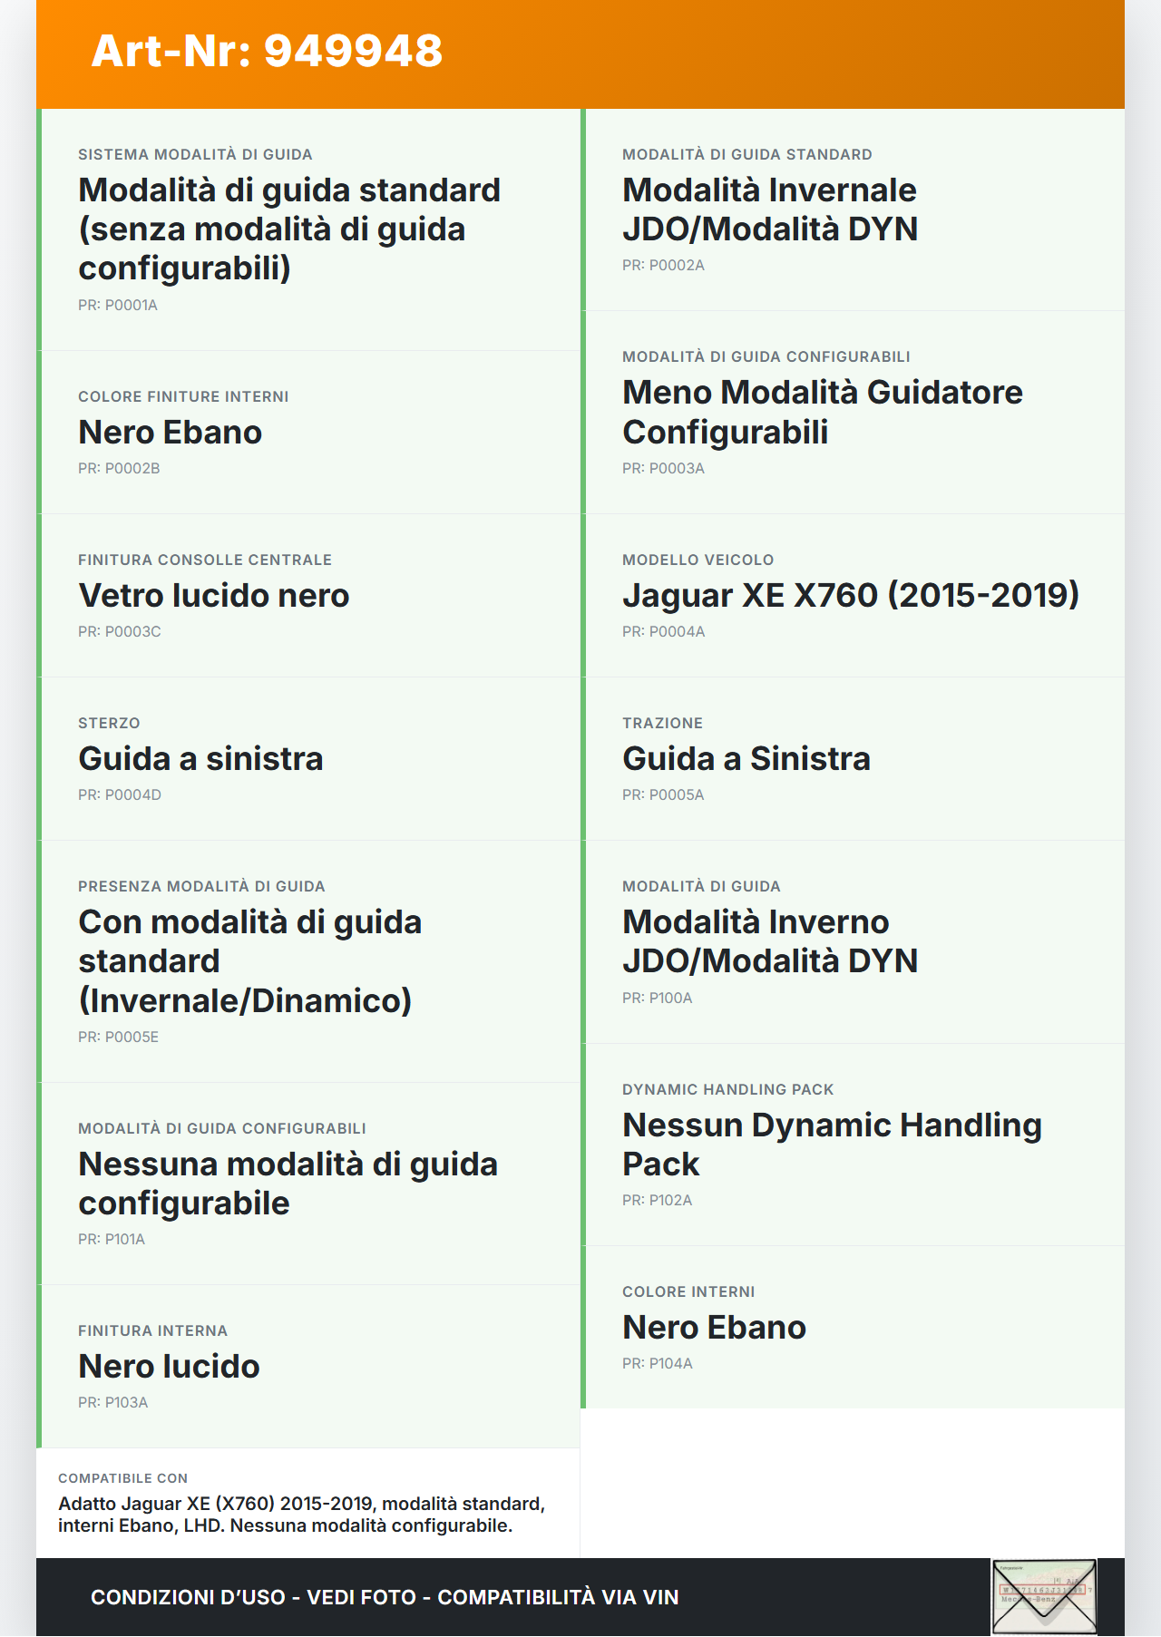
Task: Click the Nessun Dynamic Handling Pack entry
Action: (832, 1145)
